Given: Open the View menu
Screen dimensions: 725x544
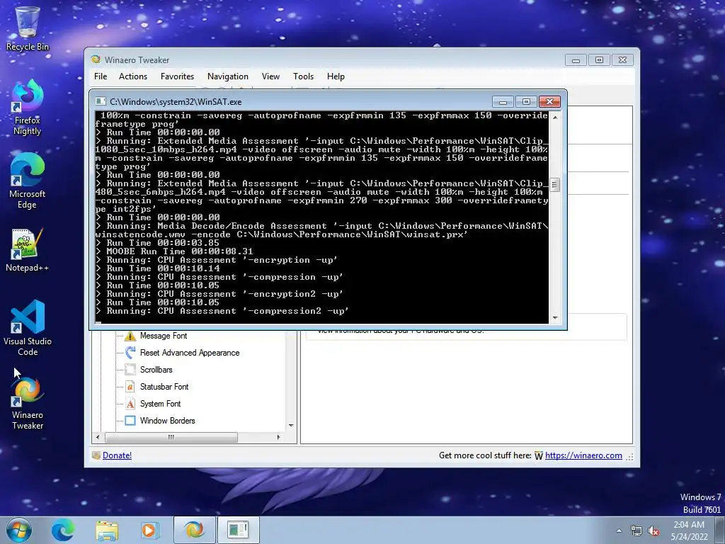Looking at the screenshot, I should point(270,76).
